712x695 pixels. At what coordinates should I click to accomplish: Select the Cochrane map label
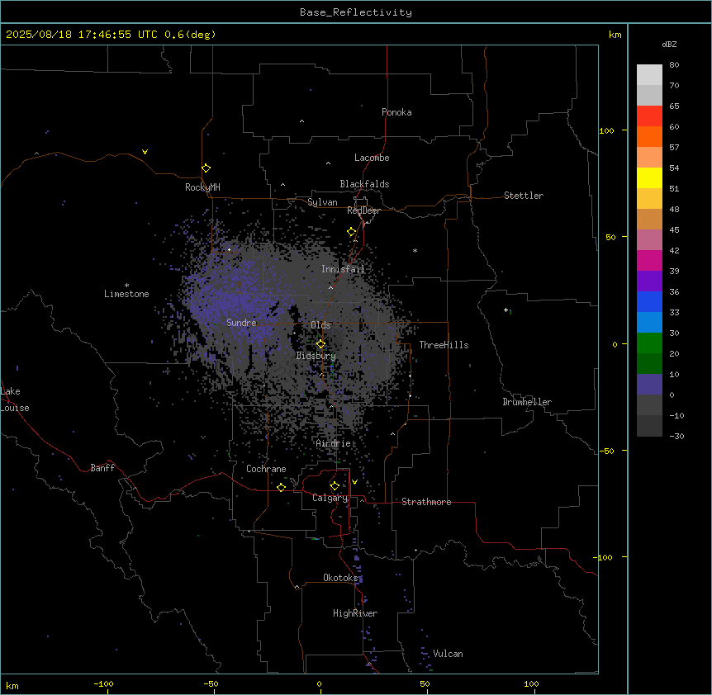266,469
